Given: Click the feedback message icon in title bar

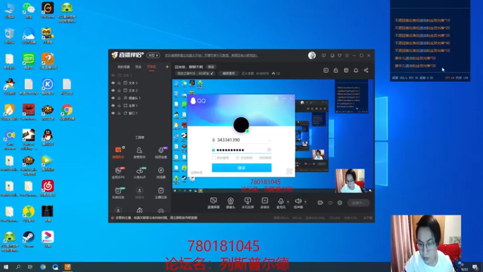Looking at the screenshot, I should point(324,56).
